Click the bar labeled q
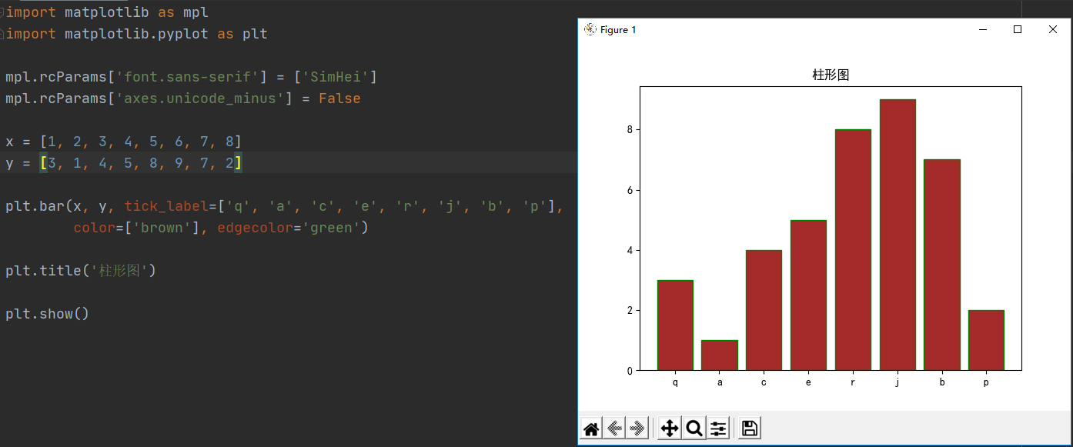Viewport: 1073px width, 447px height. point(675,325)
